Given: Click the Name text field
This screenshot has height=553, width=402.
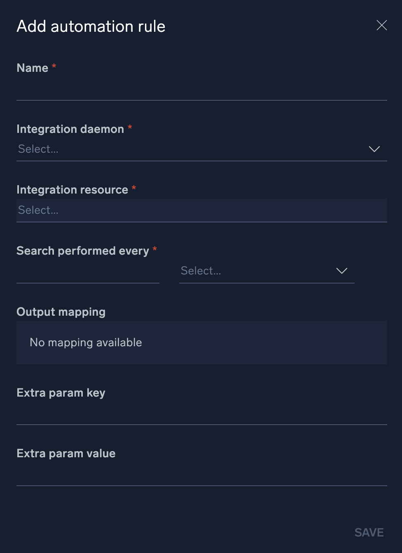Looking at the screenshot, I should tap(201, 90).
